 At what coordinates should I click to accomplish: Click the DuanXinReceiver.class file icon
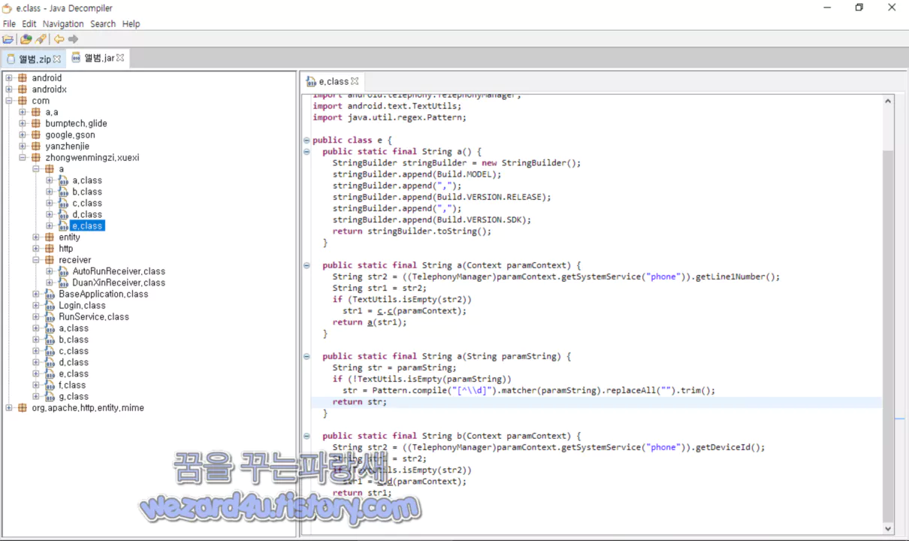63,283
